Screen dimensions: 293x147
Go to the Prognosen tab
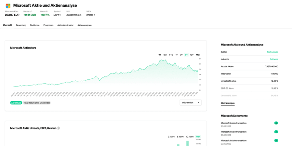[48, 25]
